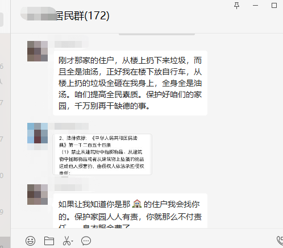Click the first sender's pixelated avatar
This screenshot has height=248, width=283.
coord(38,51)
